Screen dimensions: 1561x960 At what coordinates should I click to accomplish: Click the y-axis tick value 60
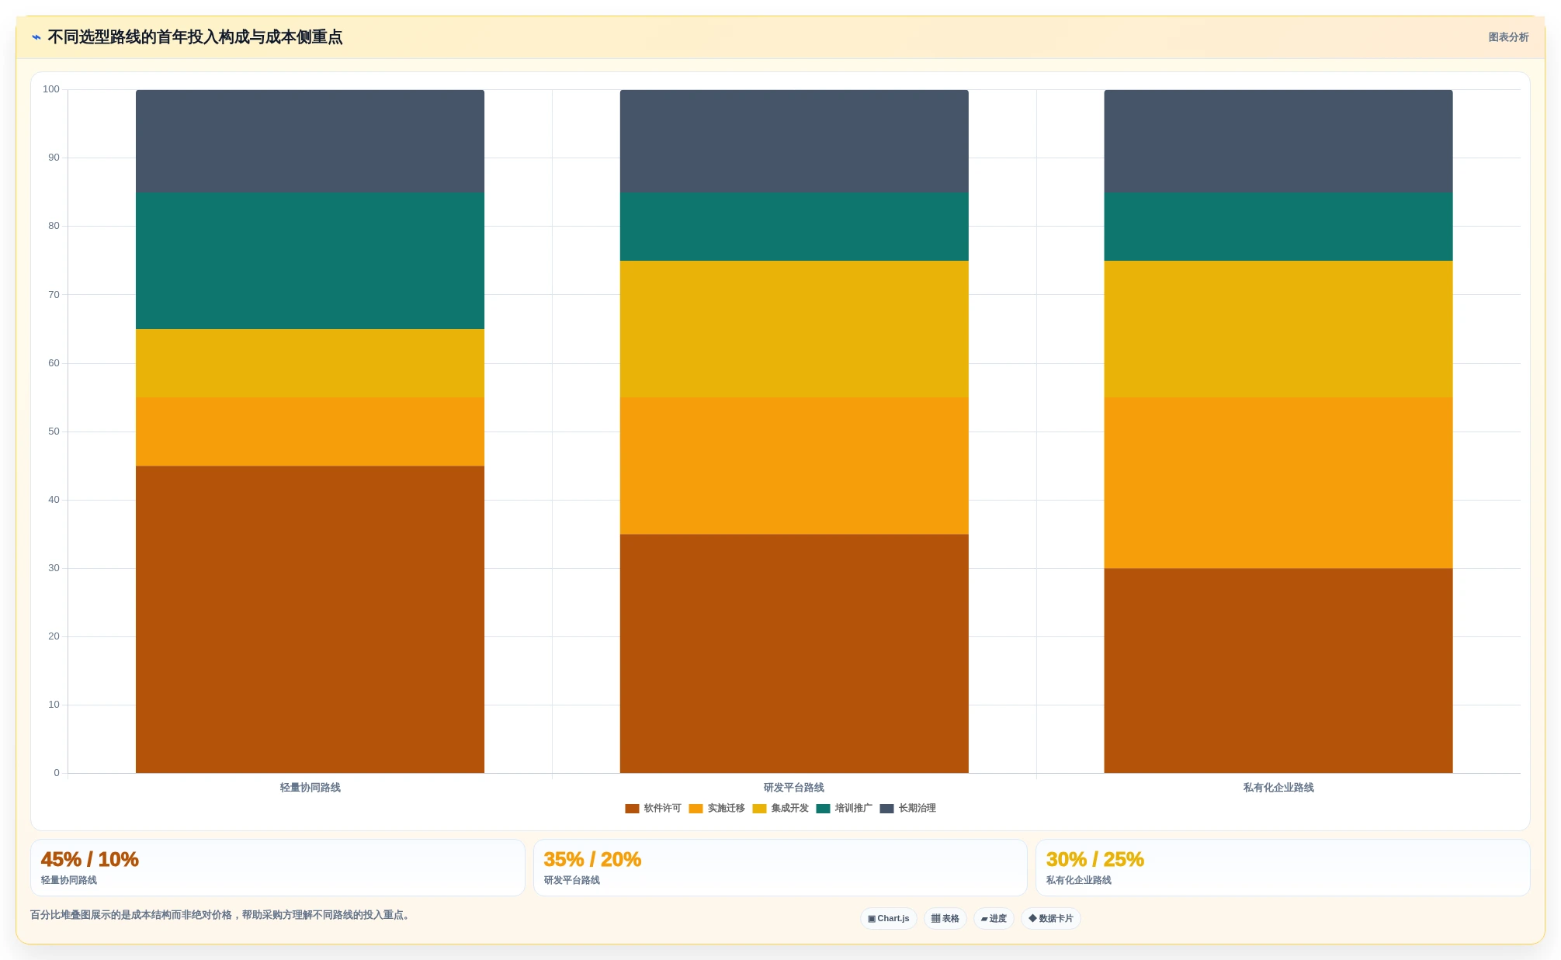[x=54, y=363]
